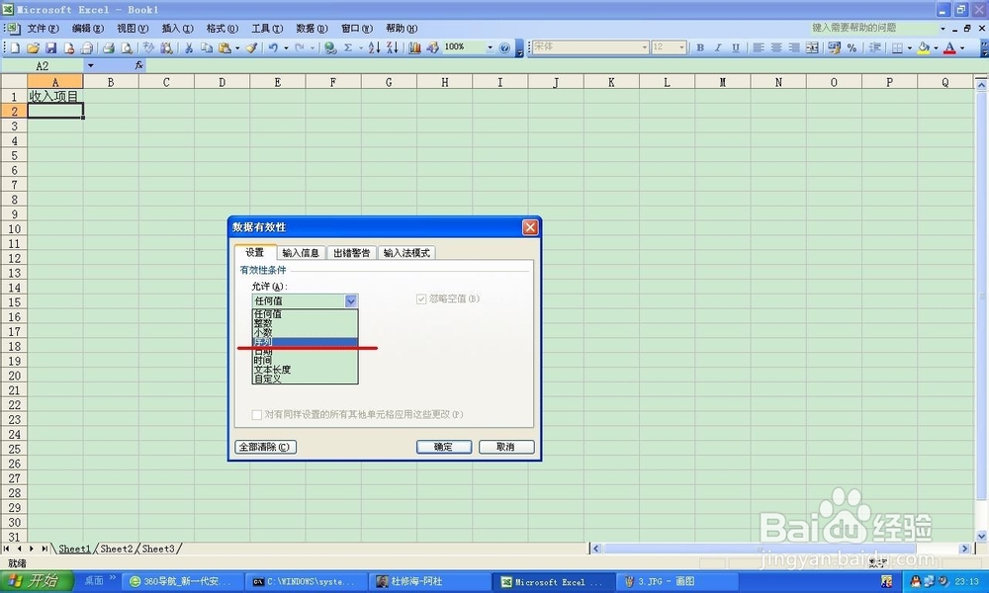Open the Fill Color dropdown arrow

click(936, 47)
